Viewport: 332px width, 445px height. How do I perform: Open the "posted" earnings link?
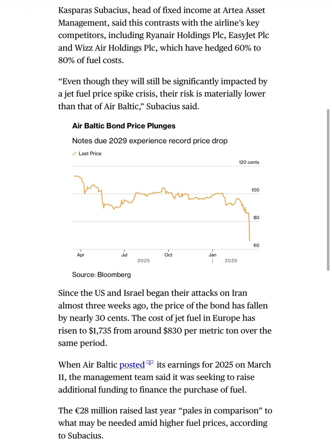point(132,365)
